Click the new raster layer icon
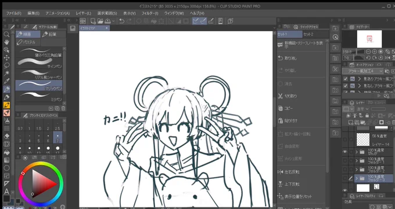395x209 pixels. coord(351,122)
